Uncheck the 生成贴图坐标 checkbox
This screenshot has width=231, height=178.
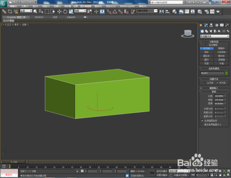[x=202, y=121]
